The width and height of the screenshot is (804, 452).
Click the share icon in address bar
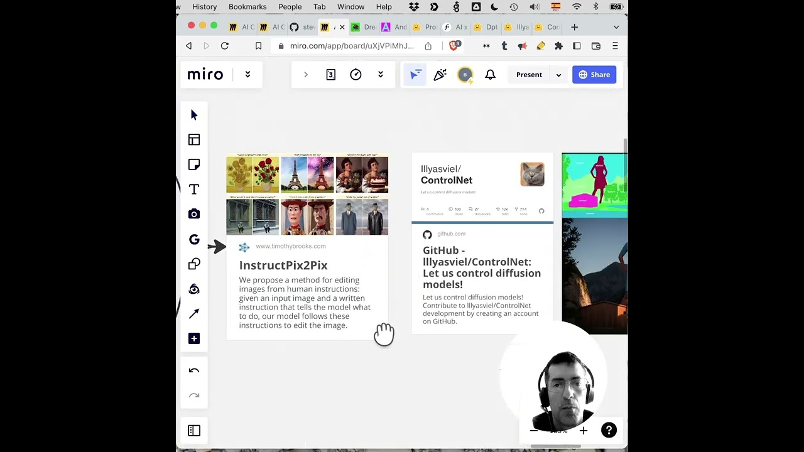[428, 46]
